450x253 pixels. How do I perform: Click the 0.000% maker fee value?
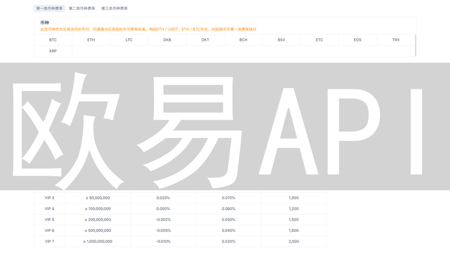pos(163,209)
